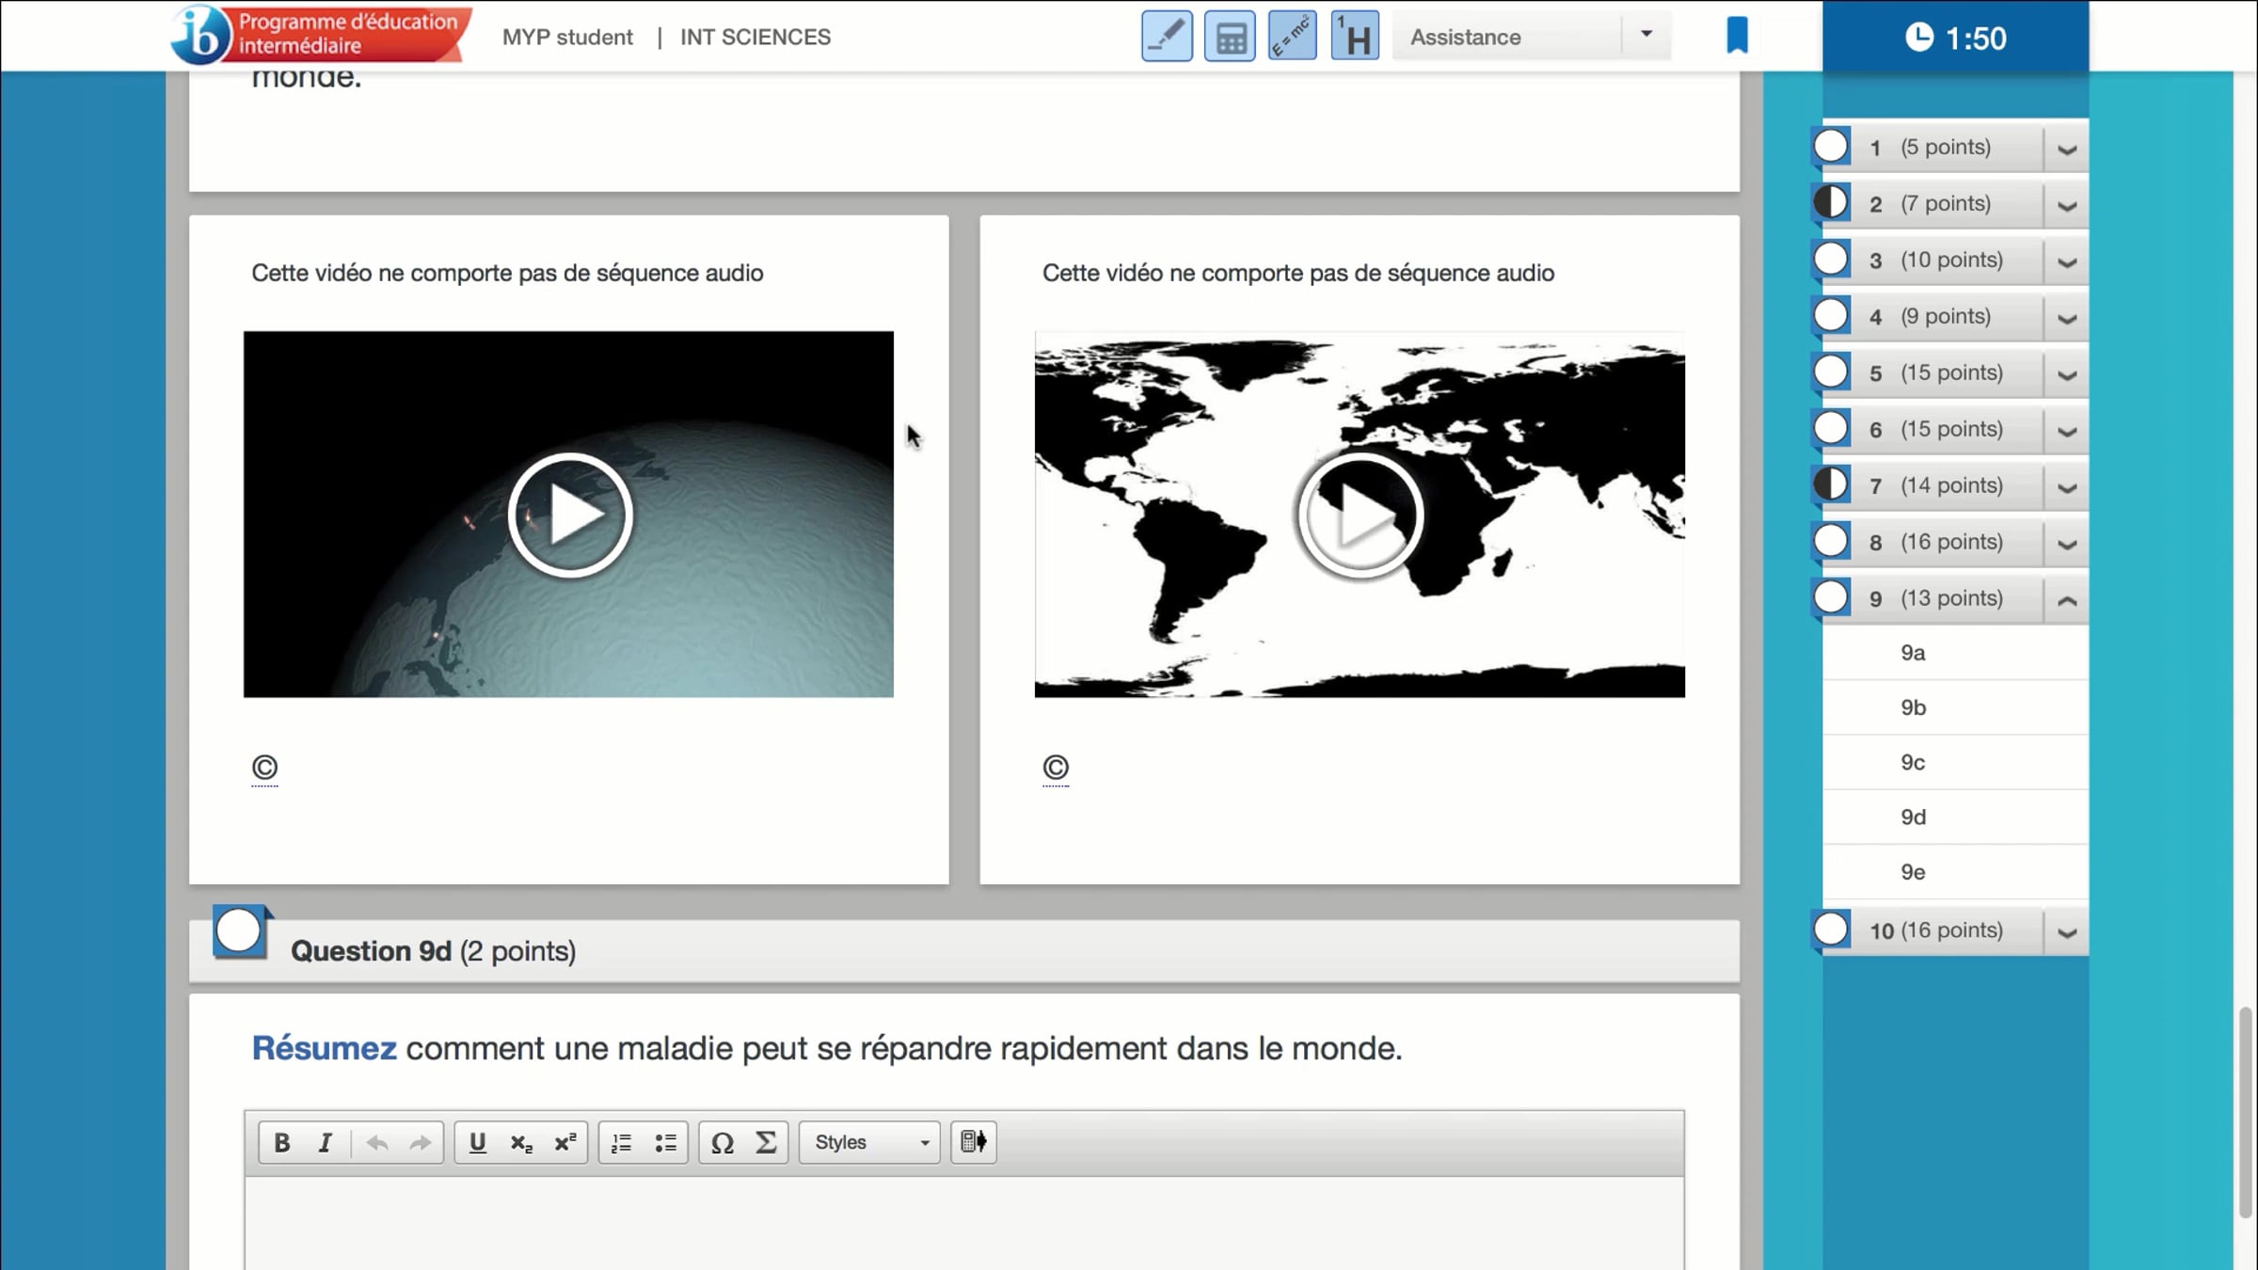
Task: Play the globe video
Action: point(569,515)
